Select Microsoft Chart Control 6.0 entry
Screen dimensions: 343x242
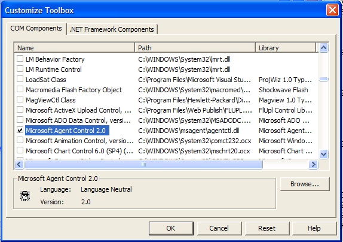[79, 151]
